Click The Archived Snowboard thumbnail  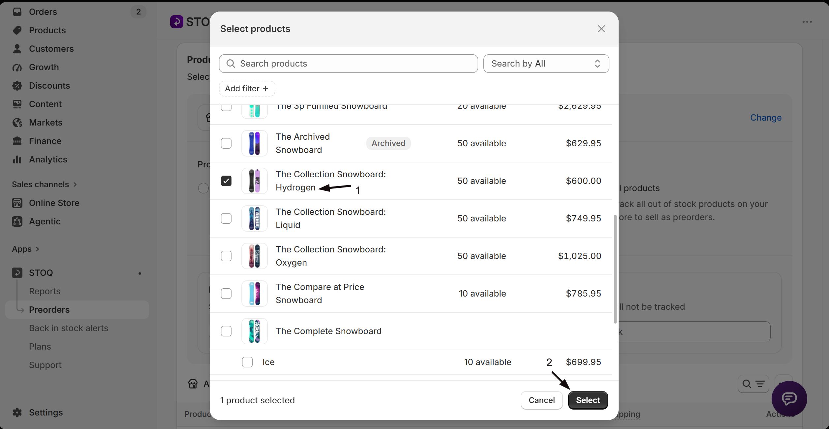254,143
